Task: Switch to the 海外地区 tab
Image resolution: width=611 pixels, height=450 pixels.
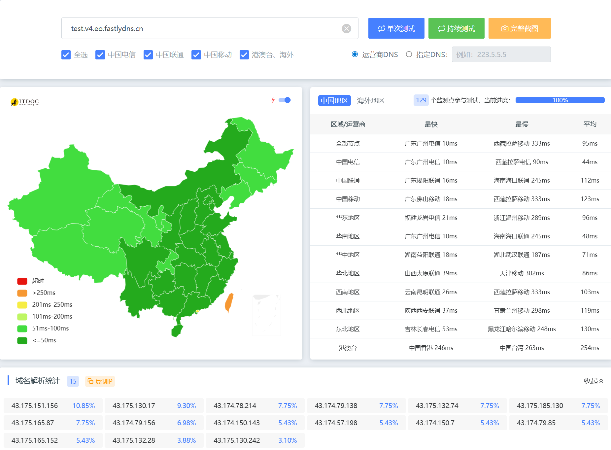Action: 371,100
